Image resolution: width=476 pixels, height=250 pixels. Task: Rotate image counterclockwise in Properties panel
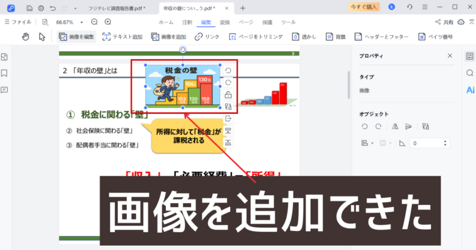click(364, 126)
